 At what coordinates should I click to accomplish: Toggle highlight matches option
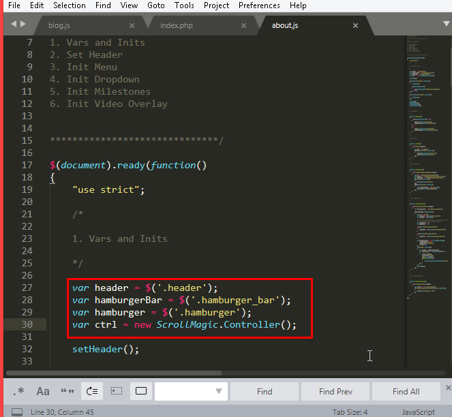click(x=141, y=391)
